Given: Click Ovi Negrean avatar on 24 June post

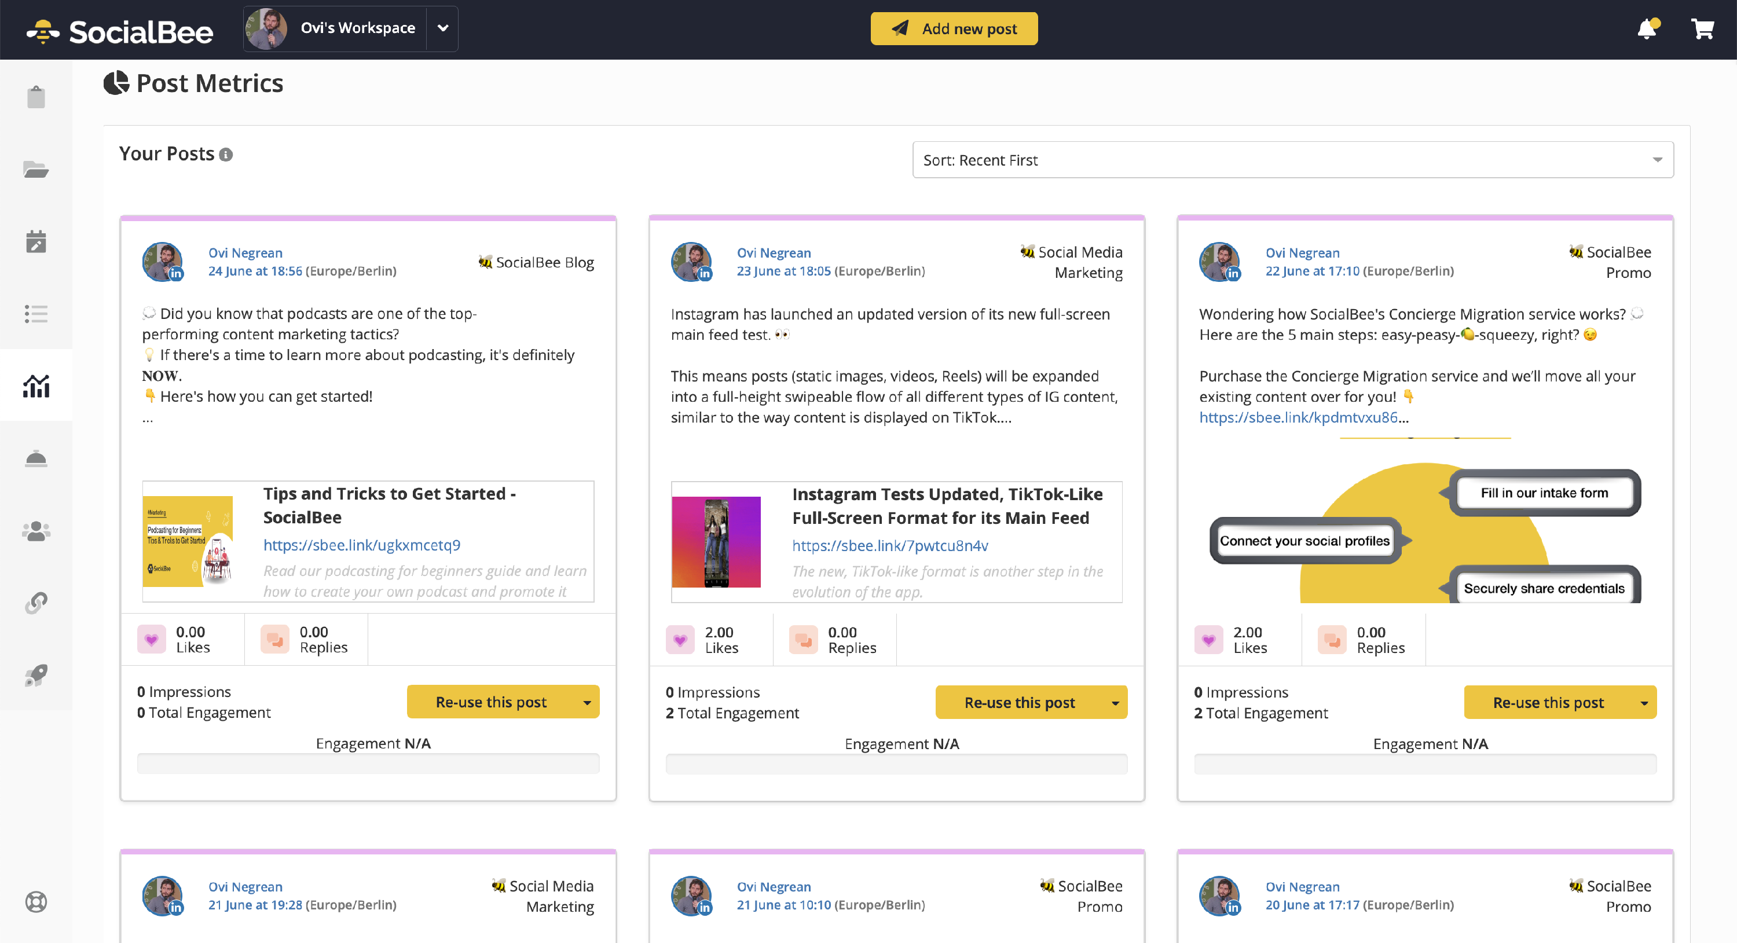Looking at the screenshot, I should pos(163,262).
